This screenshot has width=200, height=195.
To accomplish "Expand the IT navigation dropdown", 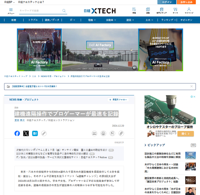I will click(x=73, y=20).
